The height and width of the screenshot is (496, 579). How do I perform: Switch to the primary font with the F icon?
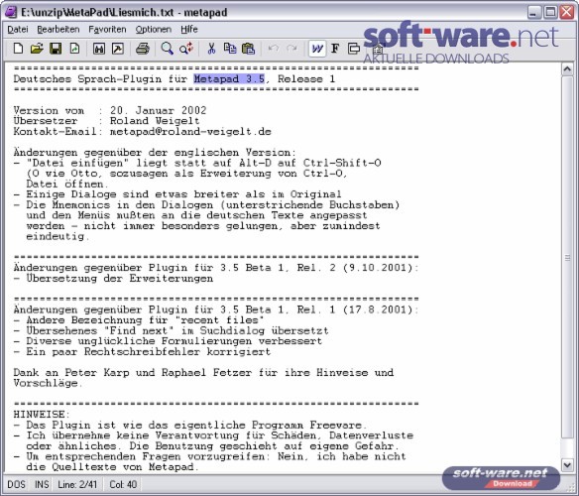point(335,49)
